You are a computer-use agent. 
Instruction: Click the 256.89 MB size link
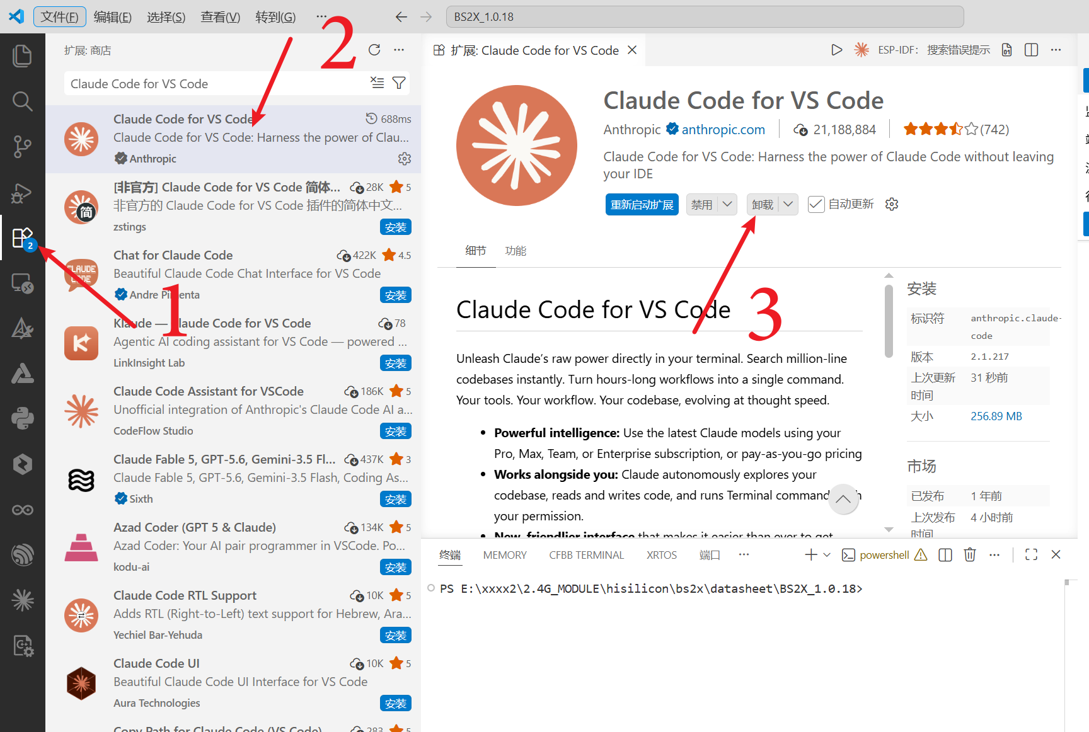[996, 416]
